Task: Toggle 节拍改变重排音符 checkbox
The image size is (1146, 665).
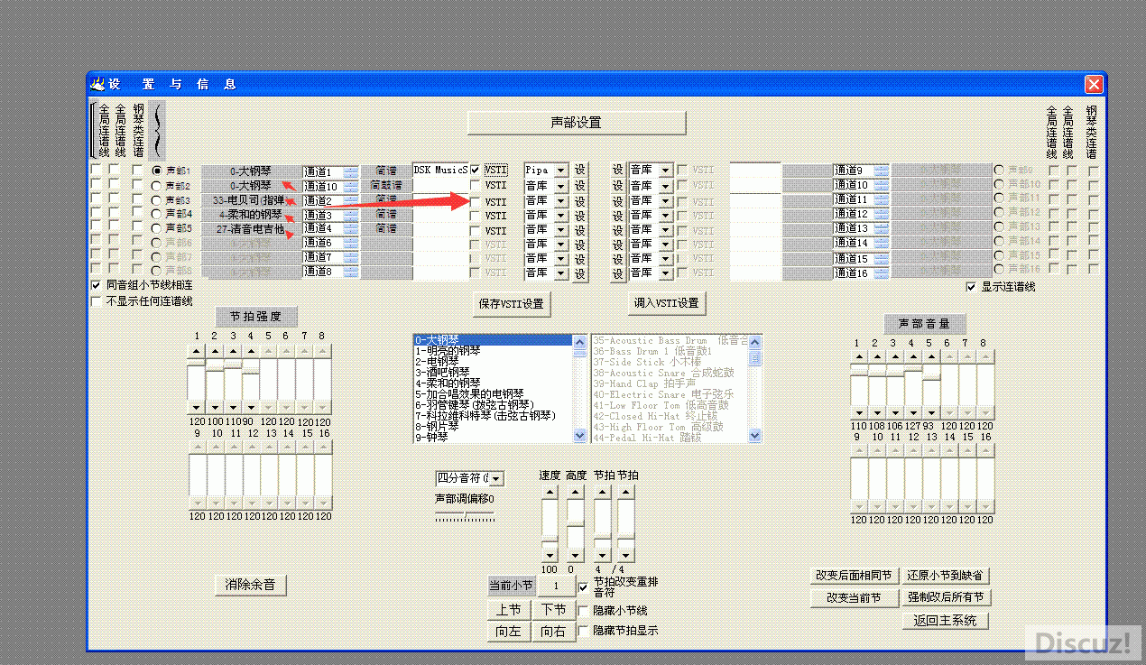Action: [x=583, y=586]
